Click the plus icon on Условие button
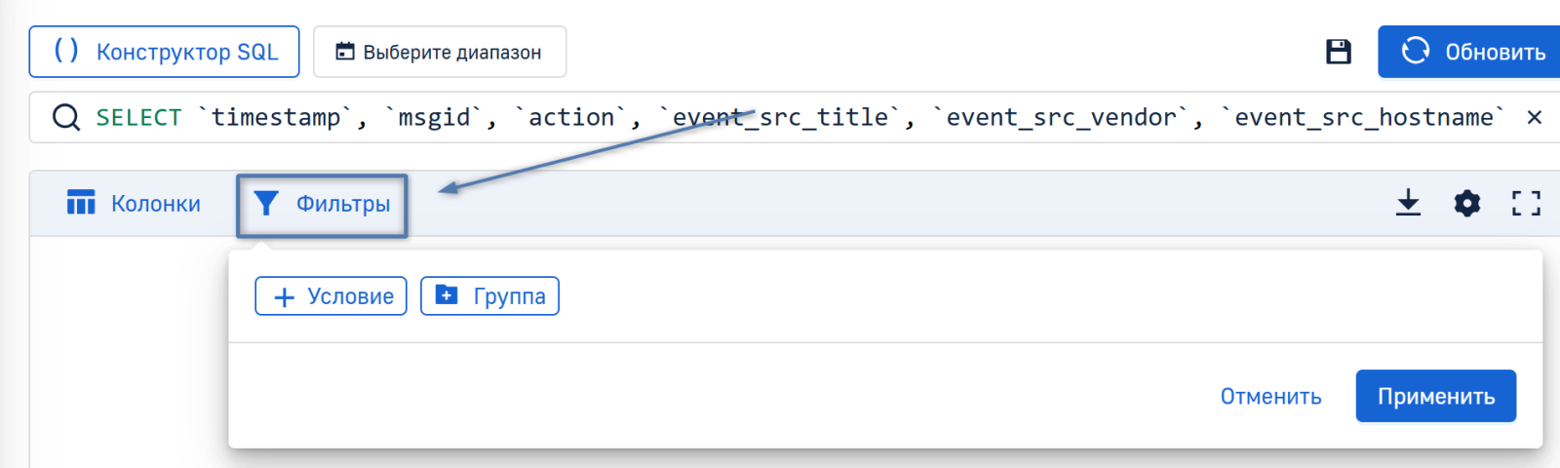Screen dimensions: 1560x468 (284, 297)
